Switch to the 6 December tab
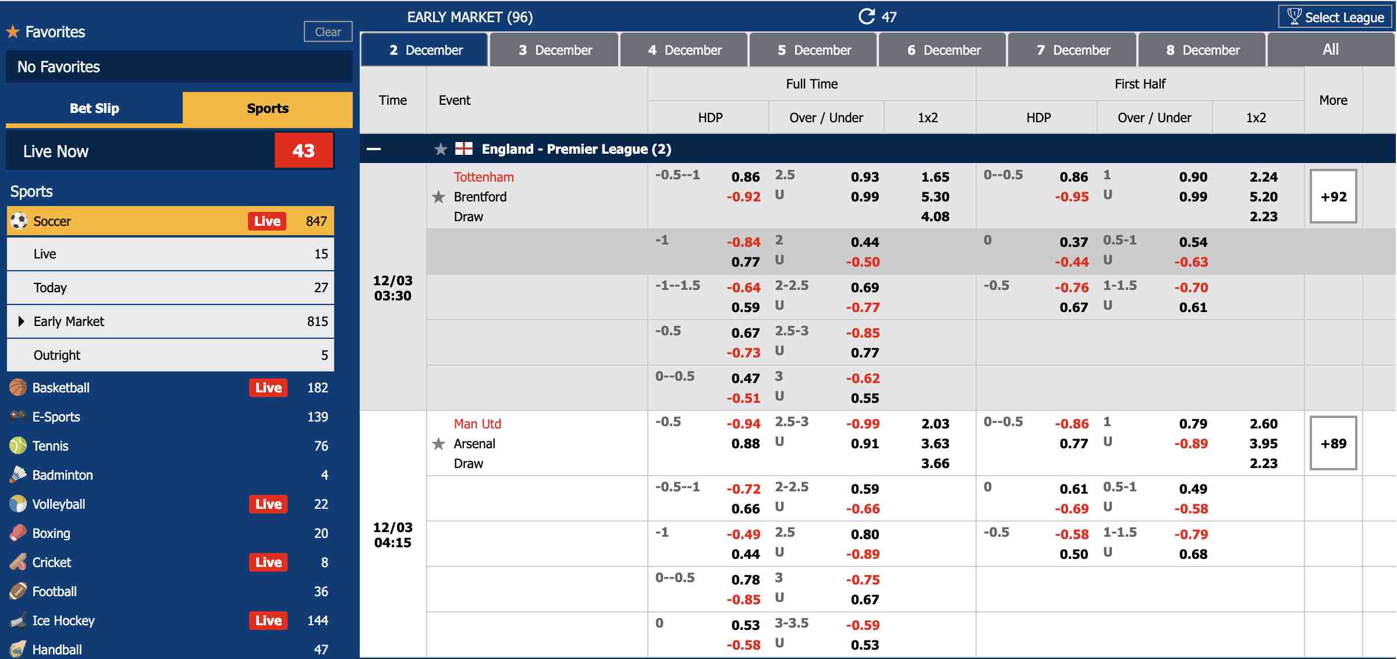The height and width of the screenshot is (659, 1397). 944,50
